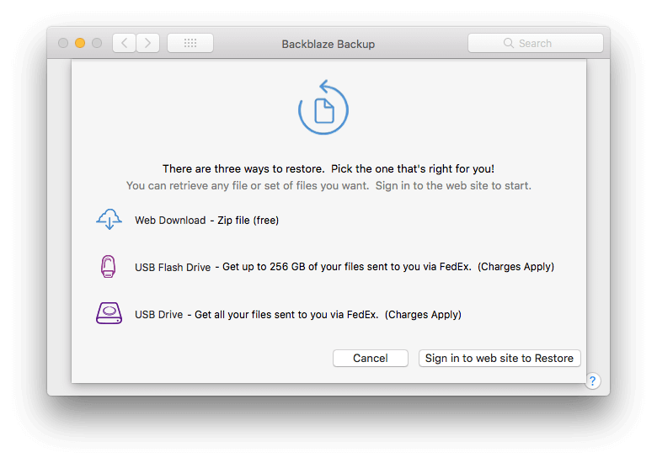Screen dimensions: 657x463
Task: Click the gray close window button
Action: [x=63, y=43]
